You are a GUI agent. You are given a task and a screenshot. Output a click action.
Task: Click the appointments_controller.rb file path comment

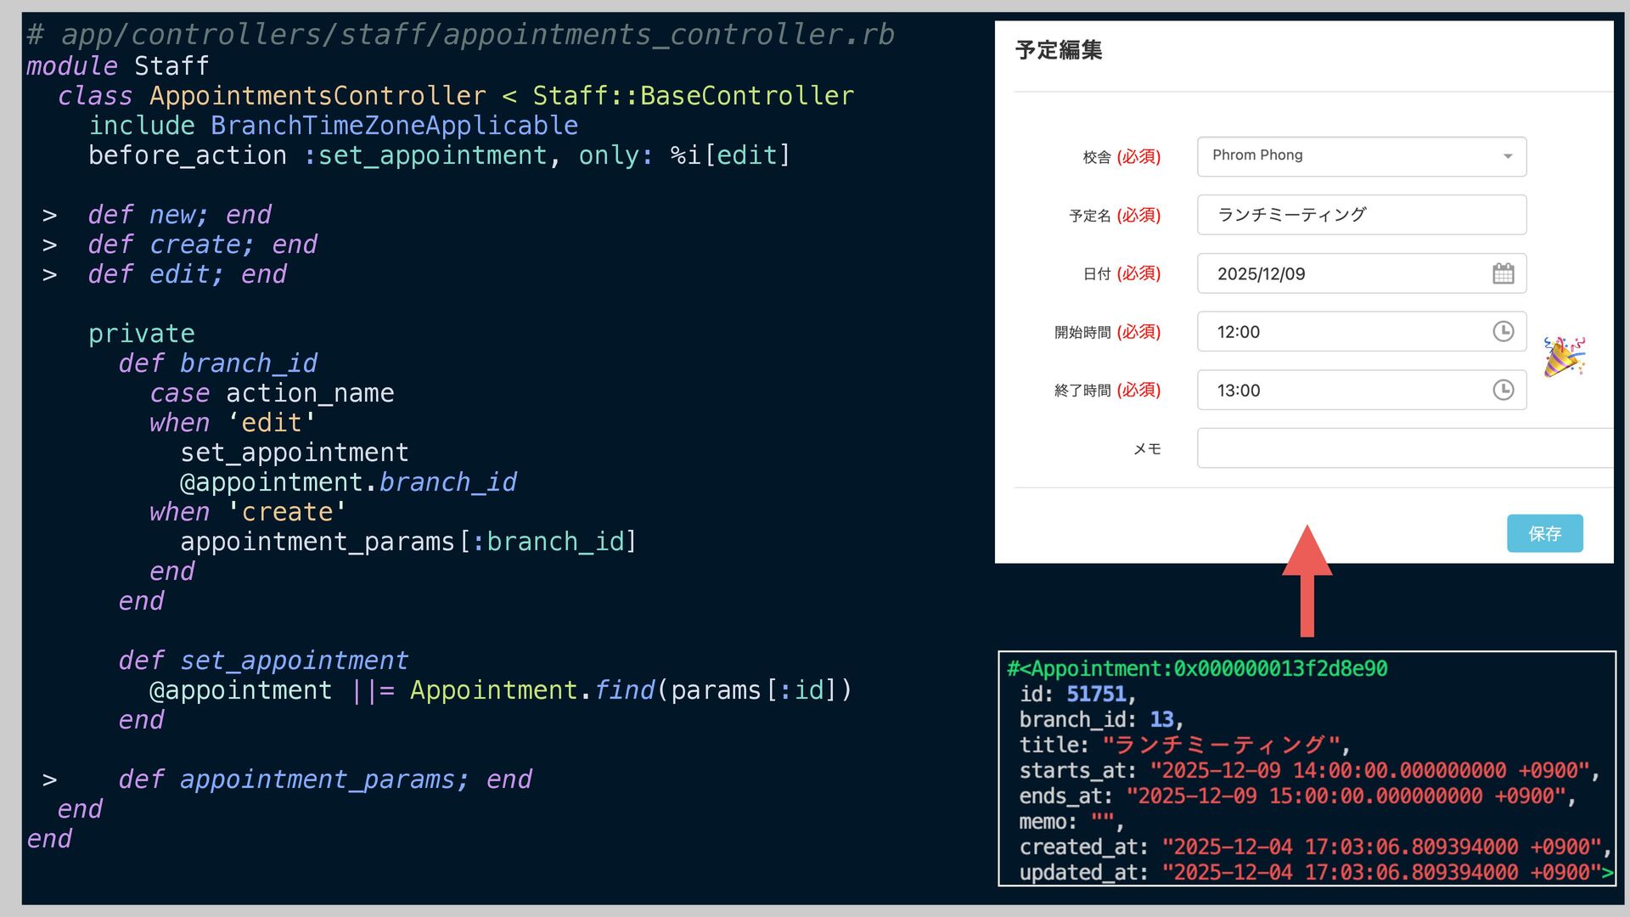point(461,35)
